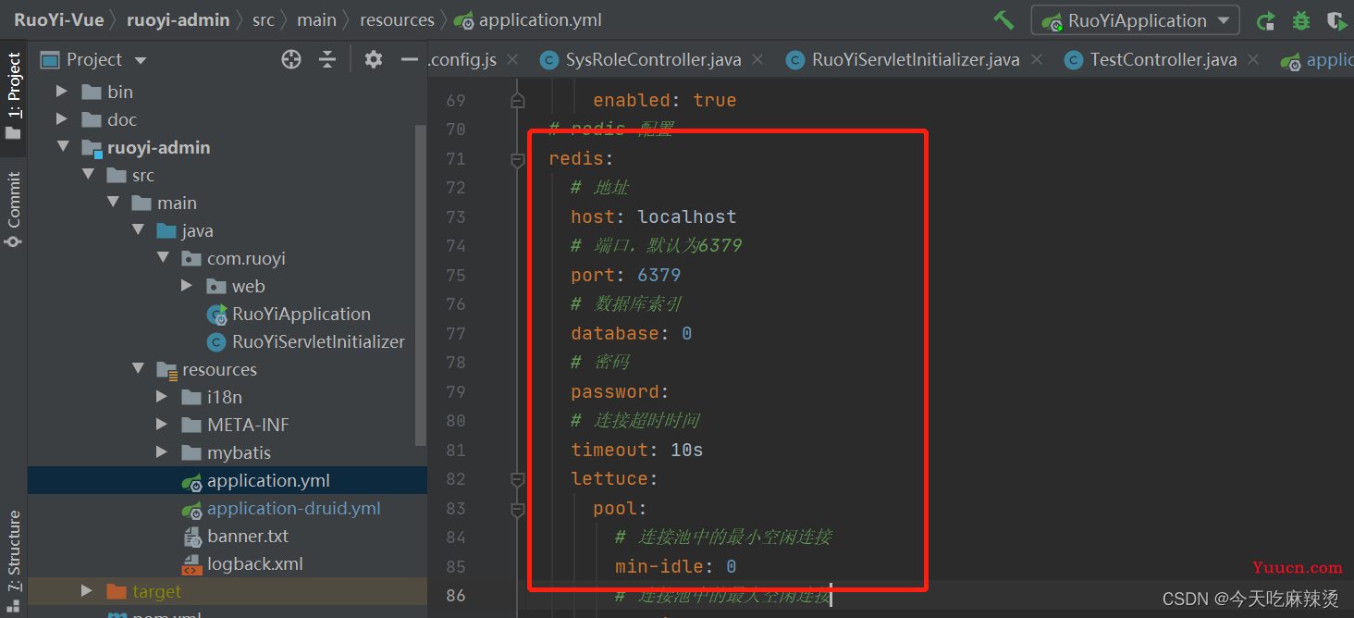Click resources in breadcrumb path
This screenshot has height=618, width=1354.
pos(397,19)
